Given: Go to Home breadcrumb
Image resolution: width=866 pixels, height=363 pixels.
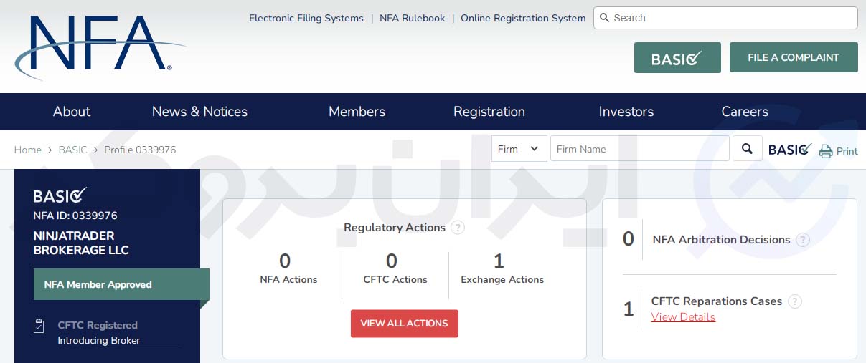Looking at the screenshot, I should click(x=28, y=150).
